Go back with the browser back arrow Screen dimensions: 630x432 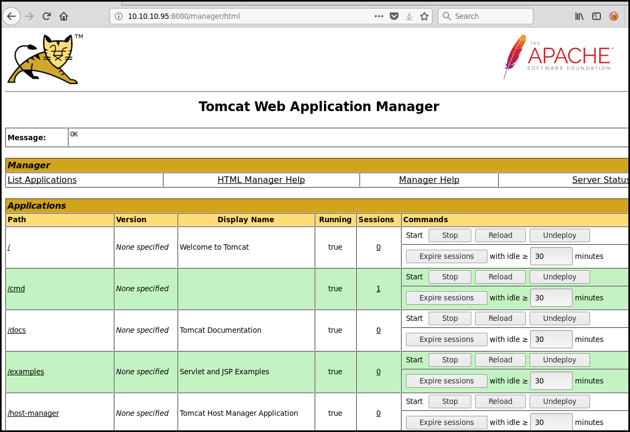point(11,17)
